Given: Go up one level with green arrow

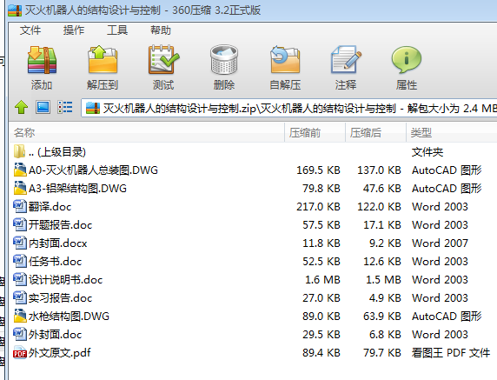Looking at the screenshot, I should pyautogui.click(x=21, y=107).
